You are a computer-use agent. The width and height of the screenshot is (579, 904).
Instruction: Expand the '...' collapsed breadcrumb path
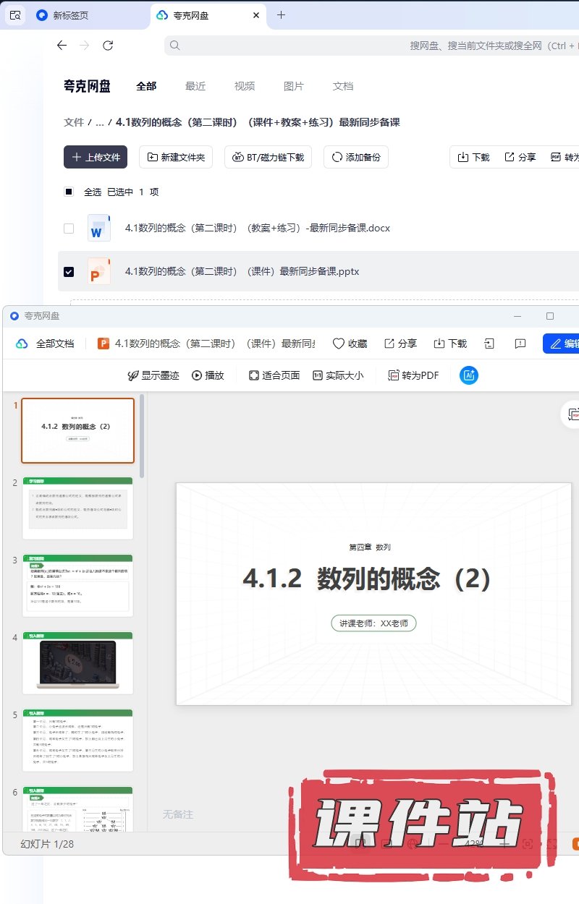click(x=100, y=122)
